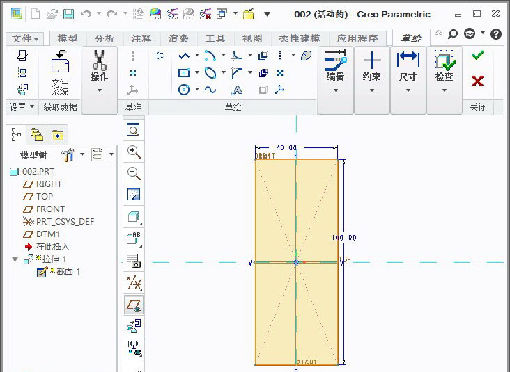Cancel the sketch with the red X
The height and width of the screenshot is (372, 510).
[x=477, y=81]
